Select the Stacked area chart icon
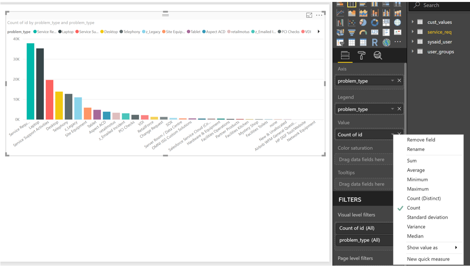The image size is (470, 266). pyautogui.click(x=363, y=13)
